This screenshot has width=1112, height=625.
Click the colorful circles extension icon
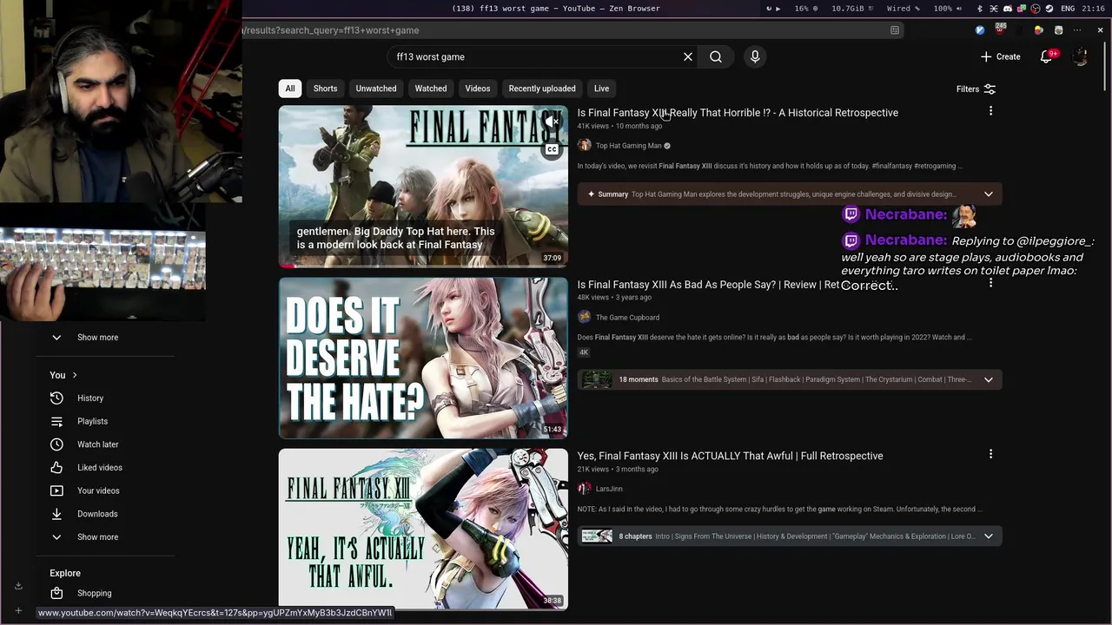[x=1038, y=30]
